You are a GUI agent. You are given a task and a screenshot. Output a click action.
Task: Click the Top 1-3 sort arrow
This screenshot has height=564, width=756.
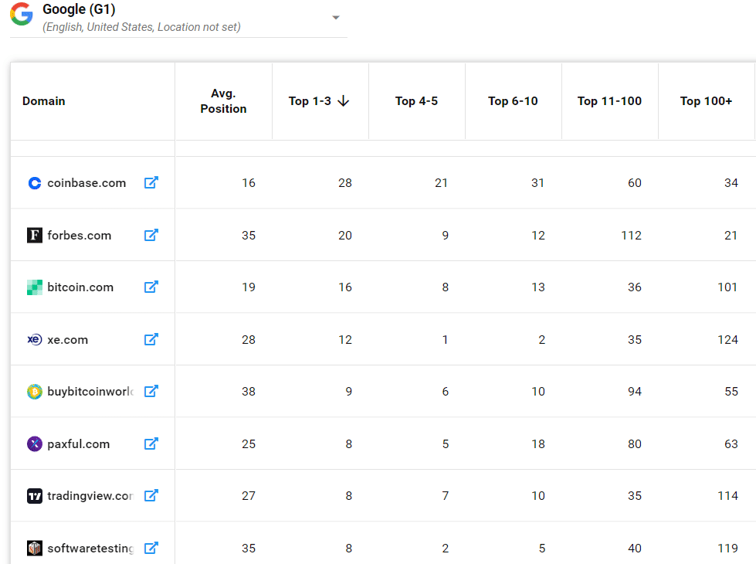344,101
